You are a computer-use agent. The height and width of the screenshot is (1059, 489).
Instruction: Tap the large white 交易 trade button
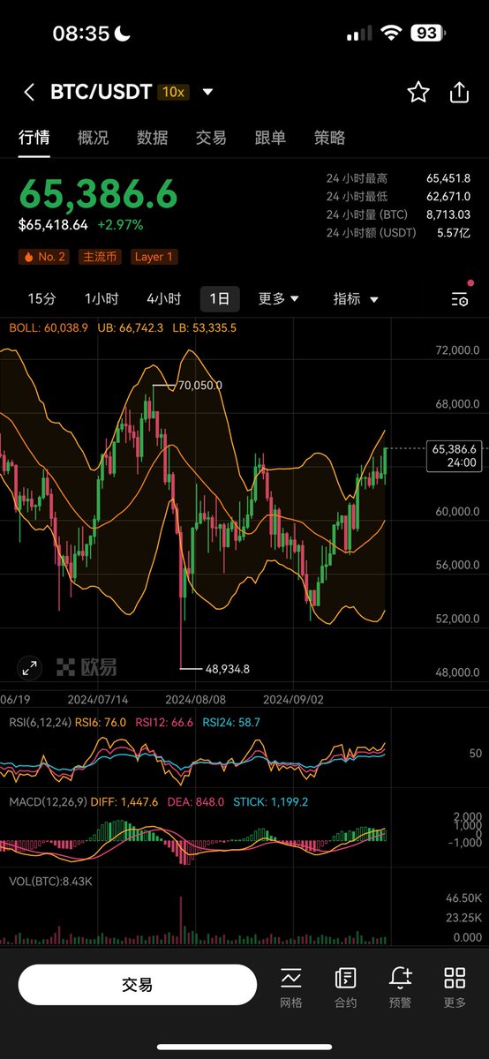137,985
